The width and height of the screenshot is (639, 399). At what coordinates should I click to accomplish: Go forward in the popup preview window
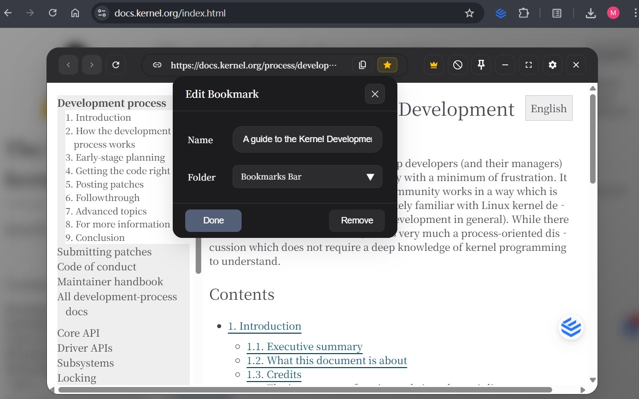click(x=92, y=65)
